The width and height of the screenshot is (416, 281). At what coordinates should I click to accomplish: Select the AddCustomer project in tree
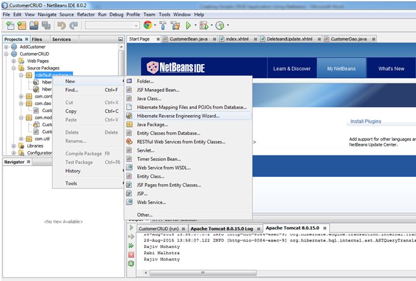pyautogui.click(x=32, y=47)
